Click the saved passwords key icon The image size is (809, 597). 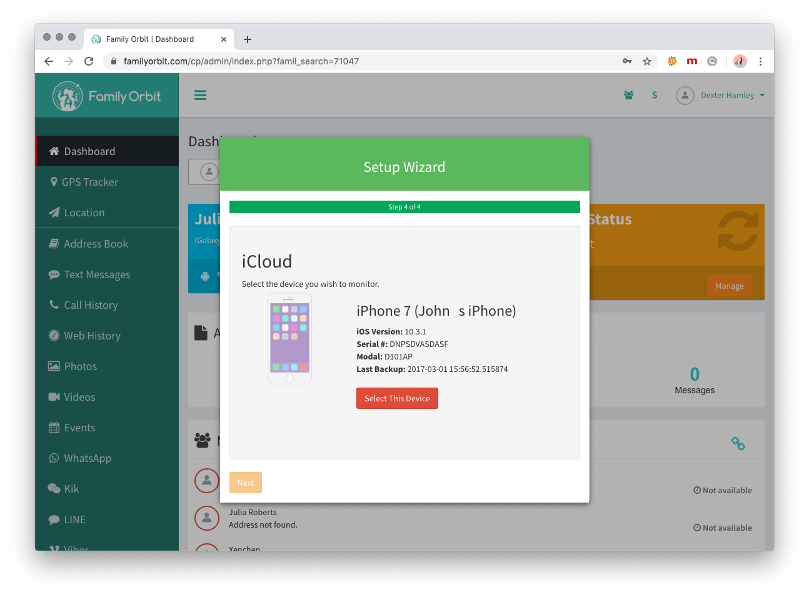click(627, 61)
